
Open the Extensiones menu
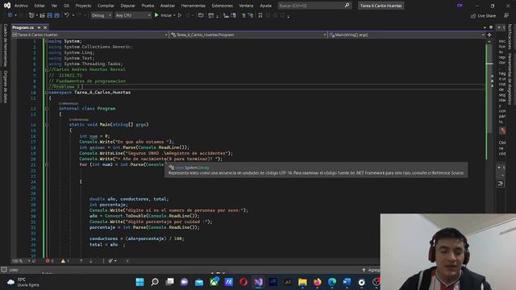[223, 6]
